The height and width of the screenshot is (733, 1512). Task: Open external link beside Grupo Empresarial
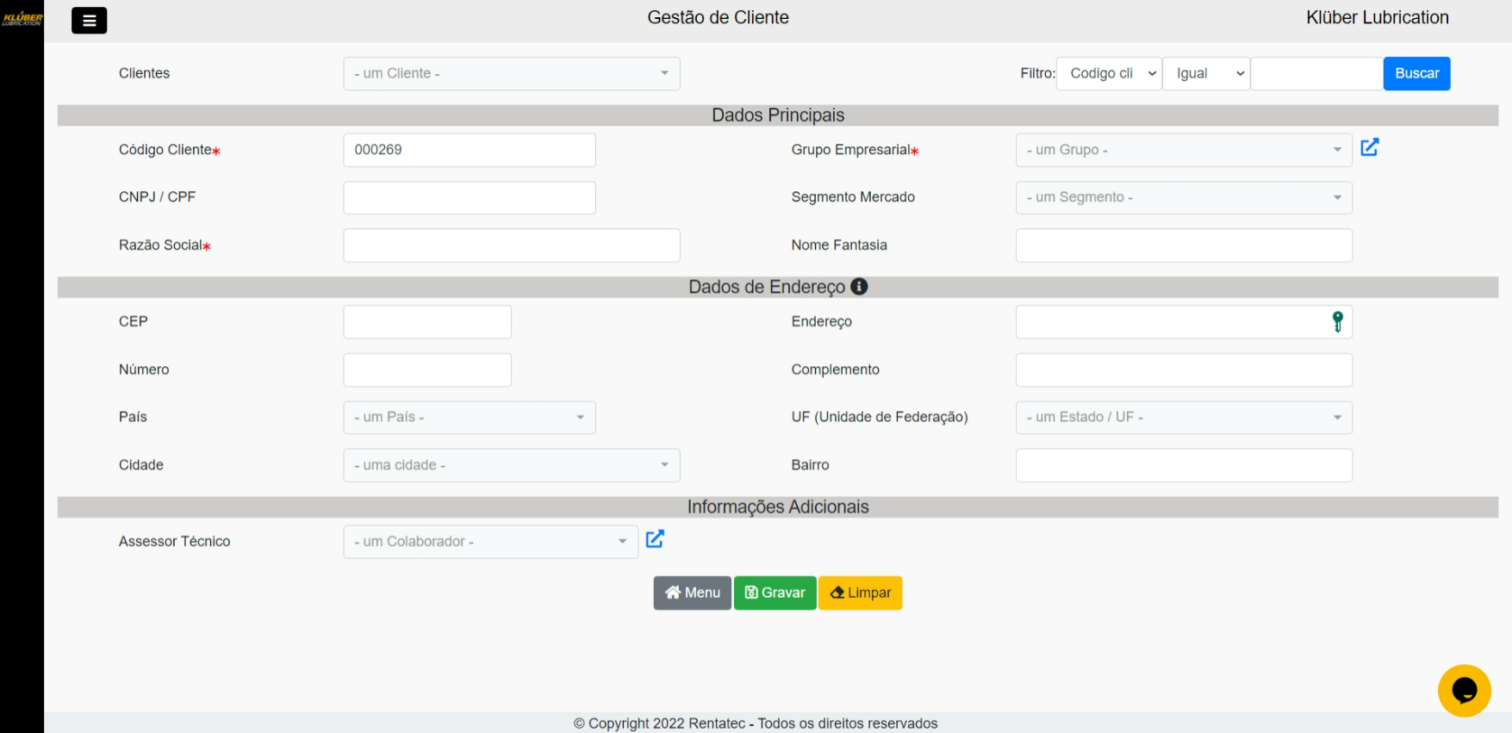point(1369,147)
